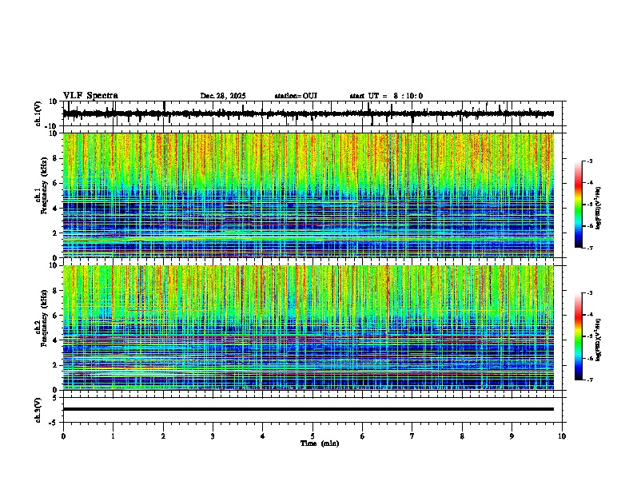Click the "-3" tick on ch.1 color bar
Image resolution: width=633 pixels, height=489 pixels.
(x=589, y=161)
